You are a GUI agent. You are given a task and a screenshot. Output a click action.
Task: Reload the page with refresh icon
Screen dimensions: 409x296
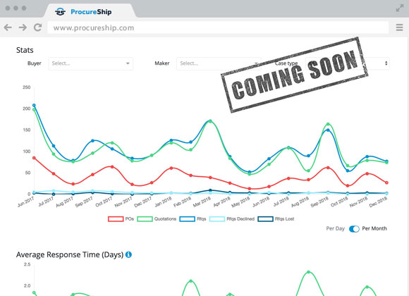(x=38, y=27)
